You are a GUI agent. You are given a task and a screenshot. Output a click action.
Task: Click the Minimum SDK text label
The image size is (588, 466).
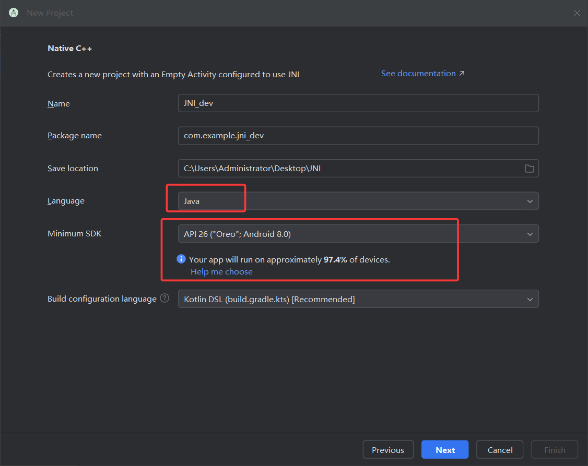pos(74,234)
